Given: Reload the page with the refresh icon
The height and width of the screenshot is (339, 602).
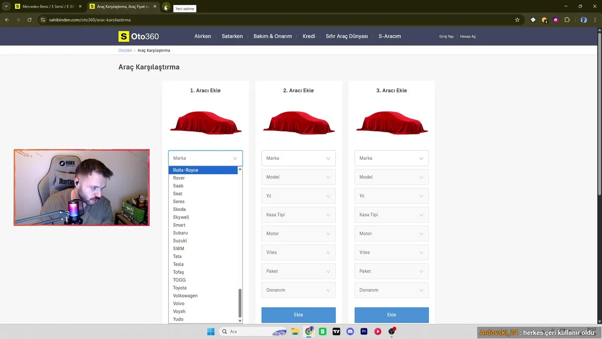Looking at the screenshot, I should [x=29, y=20].
